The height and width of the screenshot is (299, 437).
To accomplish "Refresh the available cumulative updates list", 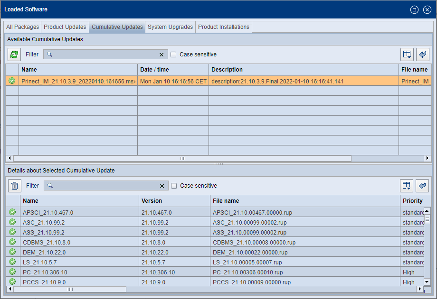I will tap(14, 54).
